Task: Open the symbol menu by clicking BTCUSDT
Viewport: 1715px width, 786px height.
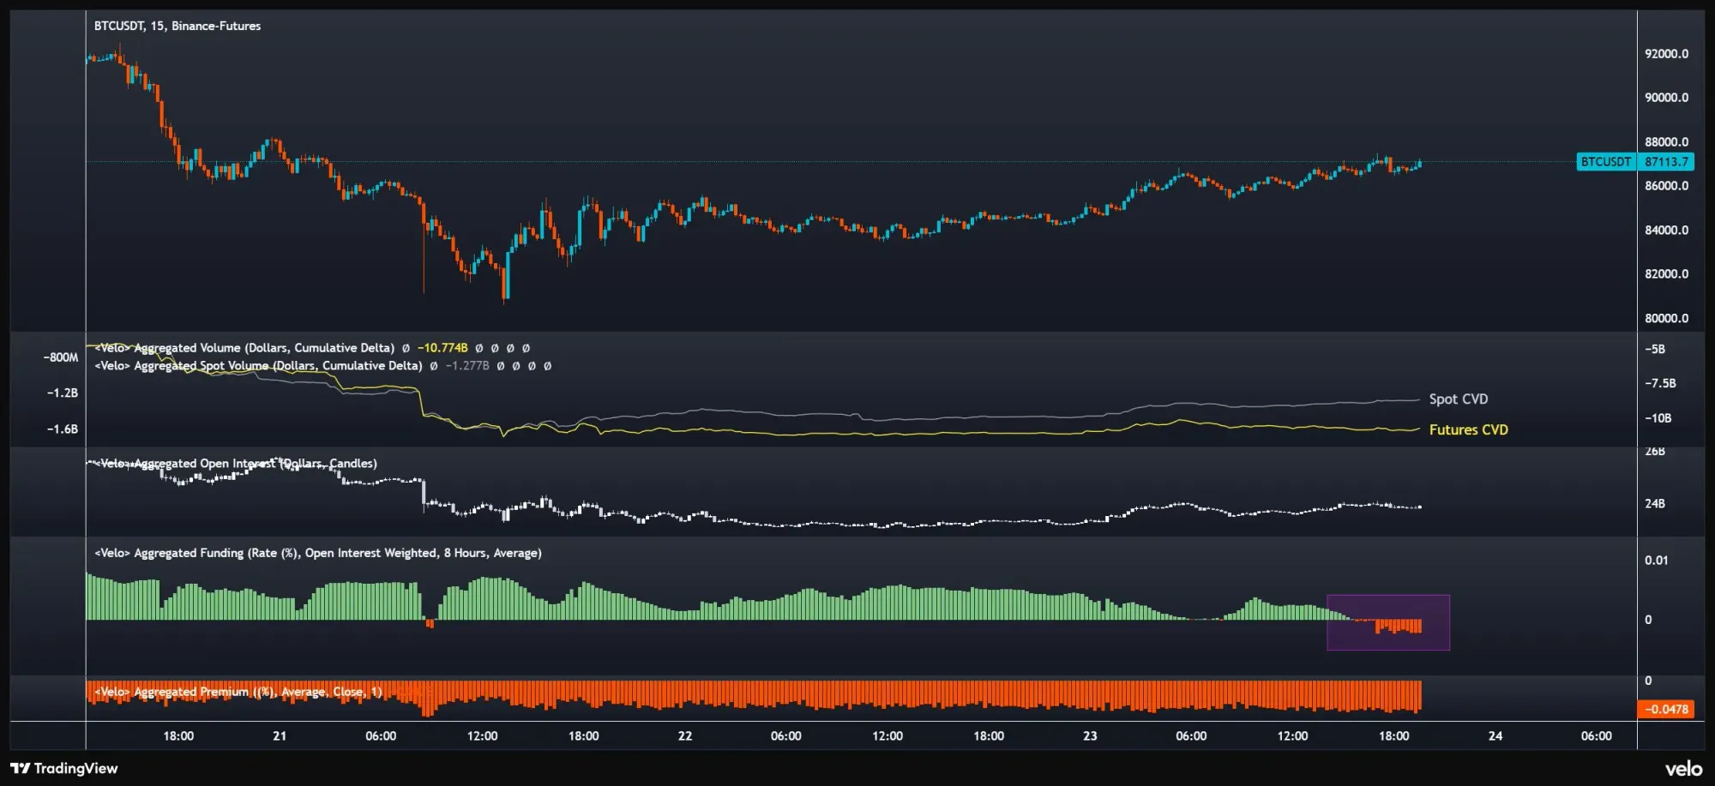Action: click(x=118, y=26)
